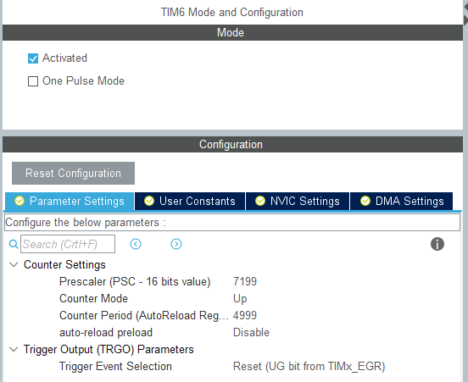Show parameter info icon
468x382 pixels.
pos(437,244)
